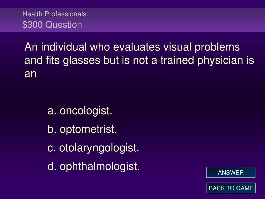Click the word 'problems' in the question
The image size is (265, 199).
pyautogui.click(x=217, y=47)
